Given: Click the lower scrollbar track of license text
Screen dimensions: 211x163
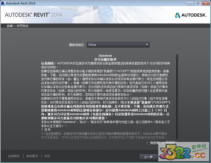Looking at the screenshot, I should pos(177,105).
